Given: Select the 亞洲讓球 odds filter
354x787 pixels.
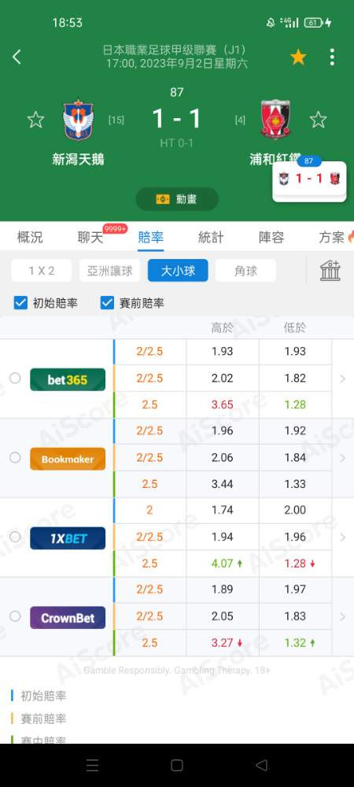Looking at the screenshot, I should click(x=110, y=271).
